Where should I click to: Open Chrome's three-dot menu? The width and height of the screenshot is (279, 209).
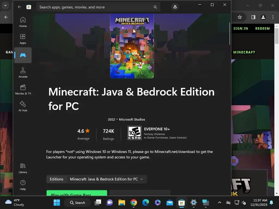273,17
